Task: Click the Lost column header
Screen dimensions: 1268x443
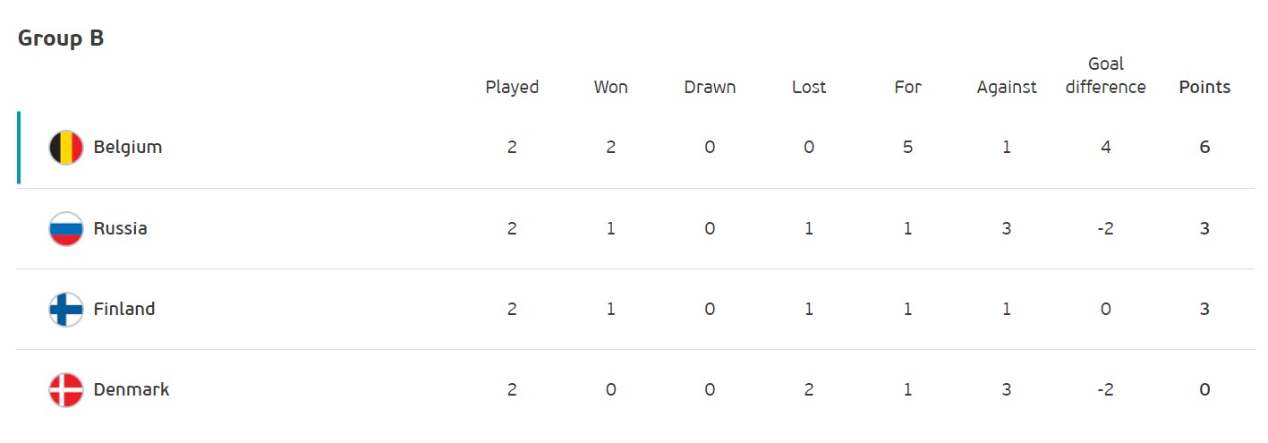Action: 809,87
